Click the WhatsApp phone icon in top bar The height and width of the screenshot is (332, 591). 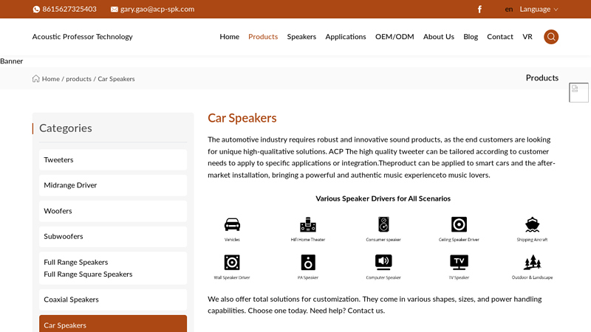pos(36,9)
